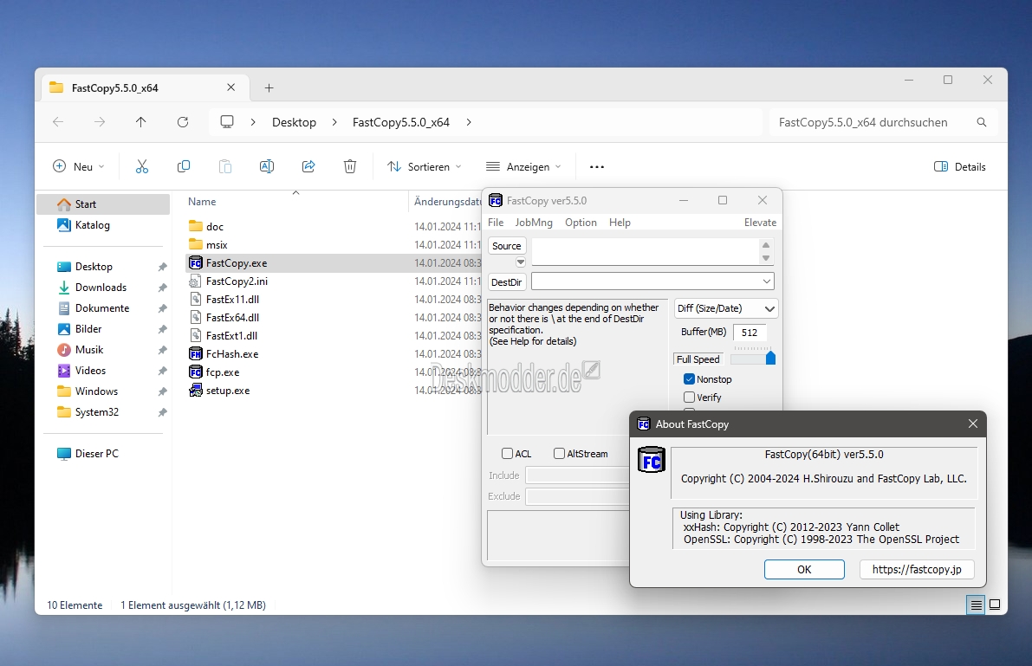
Task: Select the setup.exe file icon
Action: 196,391
